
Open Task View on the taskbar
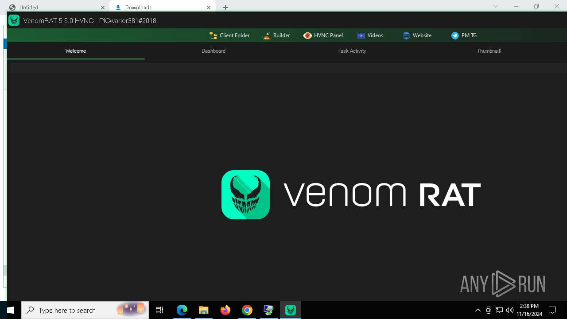tap(159, 310)
